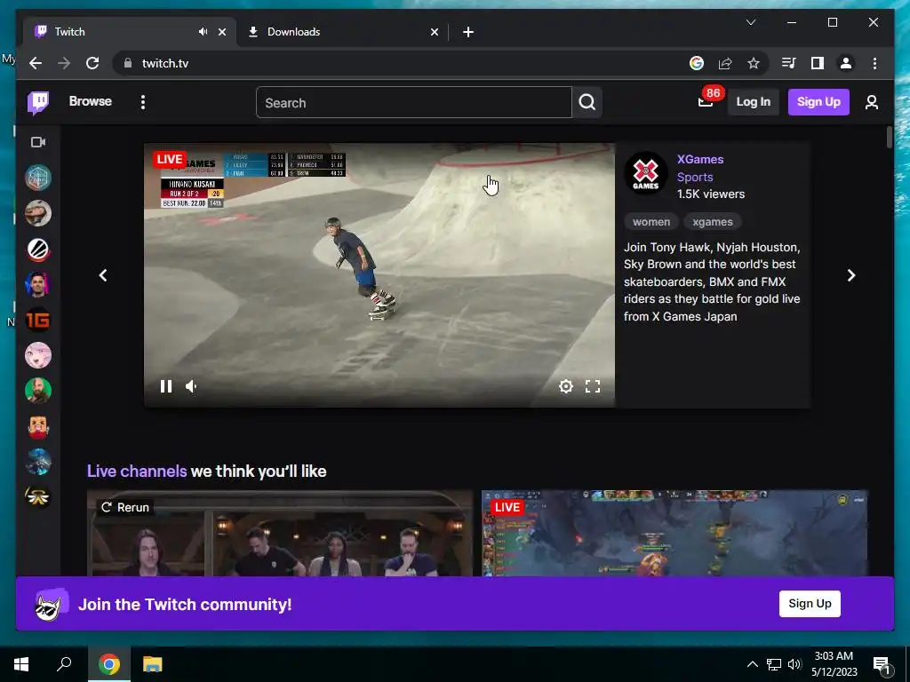Click the Twitch logo home icon
Viewport: 910px width, 682px height.
pyautogui.click(x=38, y=103)
